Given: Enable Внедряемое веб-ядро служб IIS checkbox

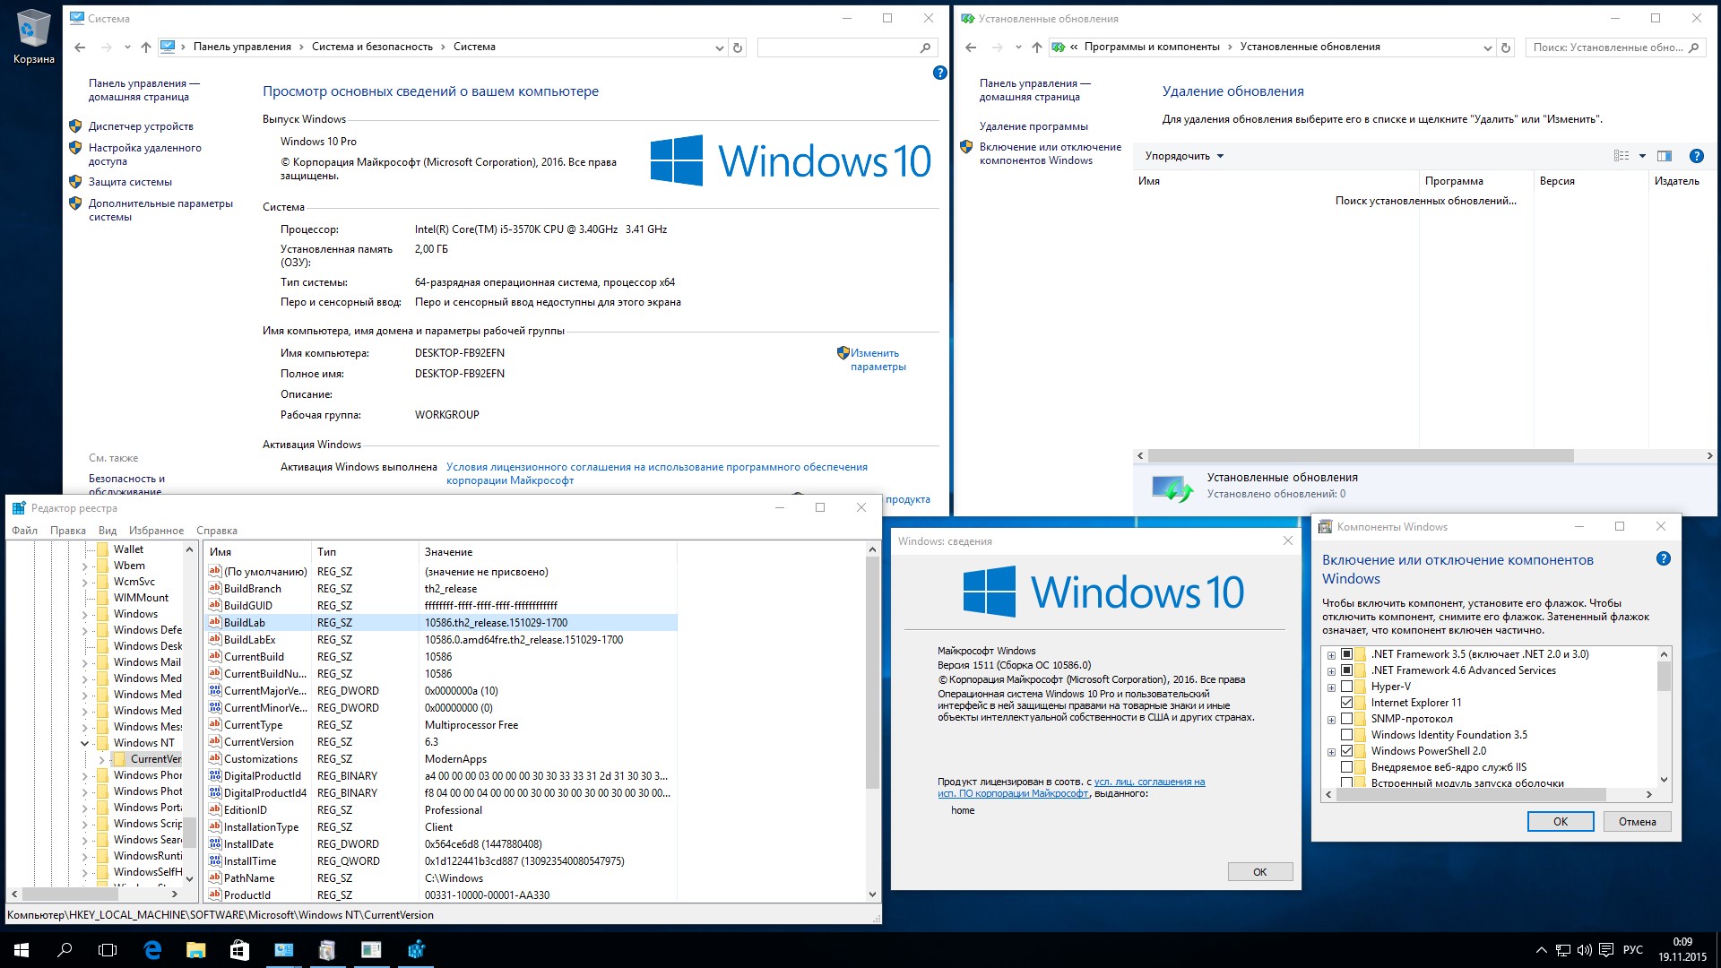Looking at the screenshot, I should tap(1346, 767).
